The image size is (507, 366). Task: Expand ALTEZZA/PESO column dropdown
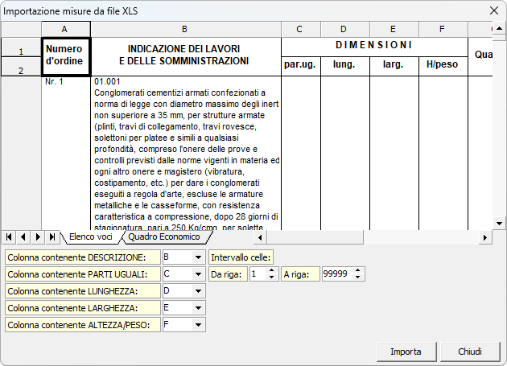pos(199,326)
